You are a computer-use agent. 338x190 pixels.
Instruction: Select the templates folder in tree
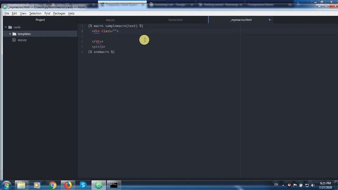coord(40,34)
